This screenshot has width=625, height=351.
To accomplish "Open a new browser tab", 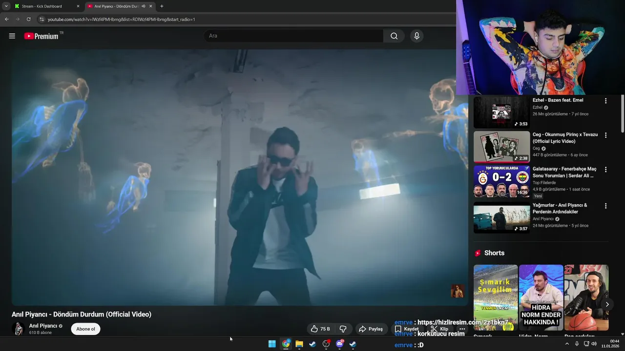I will [162, 6].
